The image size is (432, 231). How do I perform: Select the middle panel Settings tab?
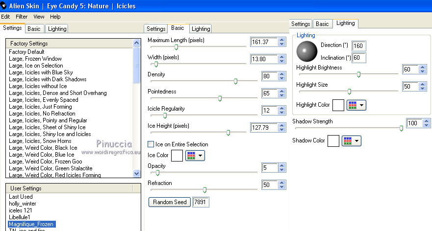155,28
